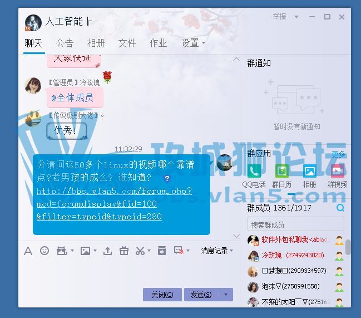Click the member search magnifier icon
The height and width of the screenshot is (318, 361).
340,208
